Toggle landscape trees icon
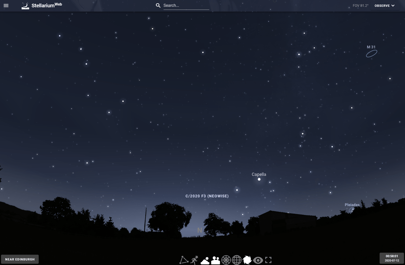 (216, 260)
